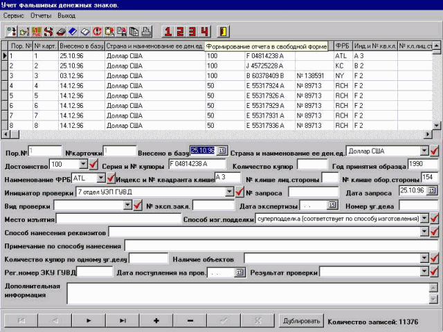Image resolution: width=443 pixels, height=332 pixels.
Task: Click the Дублировать button
Action: pyautogui.click(x=301, y=321)
